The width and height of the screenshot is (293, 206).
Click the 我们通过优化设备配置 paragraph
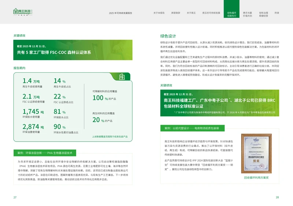click(219, 66)
